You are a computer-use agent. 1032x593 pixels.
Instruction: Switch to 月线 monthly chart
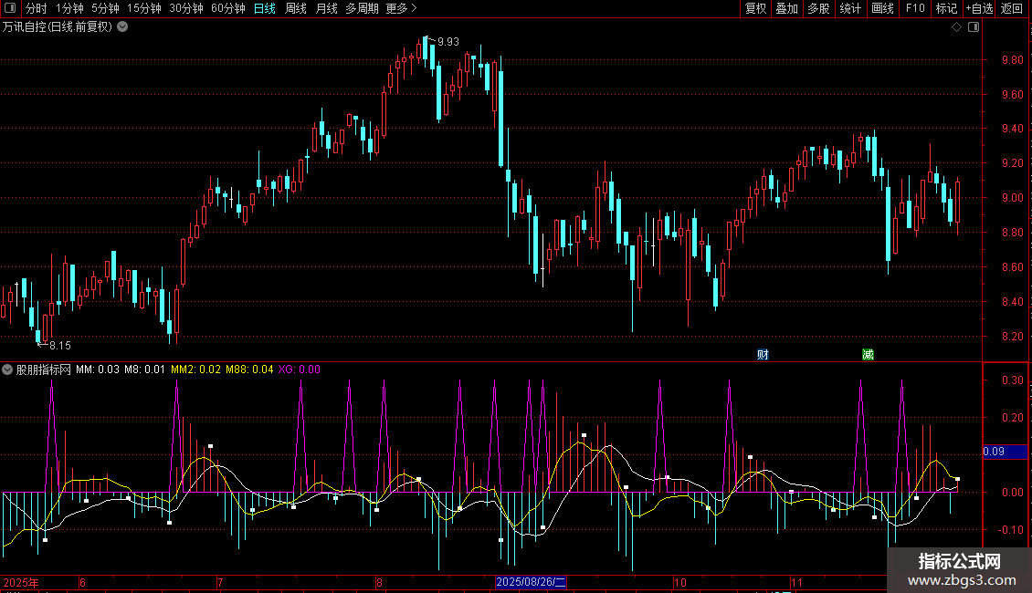click(326, 8)
